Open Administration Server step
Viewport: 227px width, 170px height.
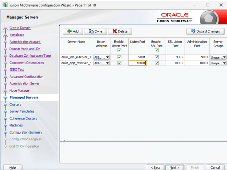pos(24,83)
